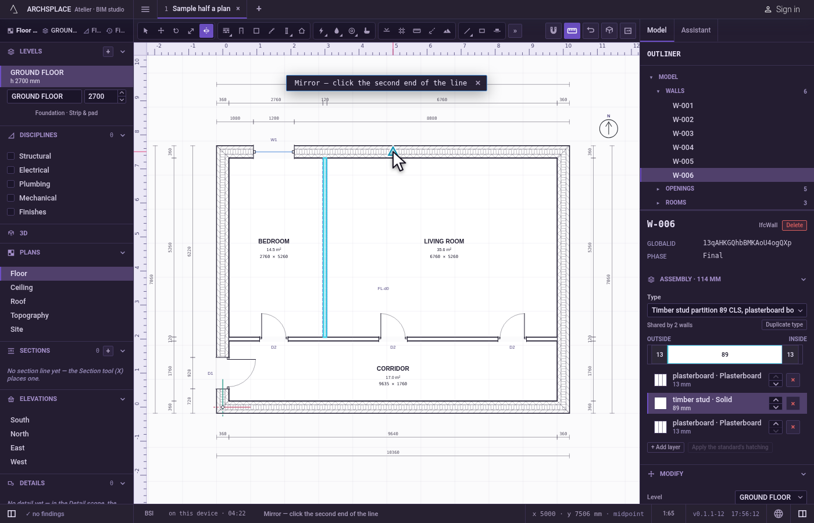
Task: Select the line drawing tool
Action: tap(467, 31)
